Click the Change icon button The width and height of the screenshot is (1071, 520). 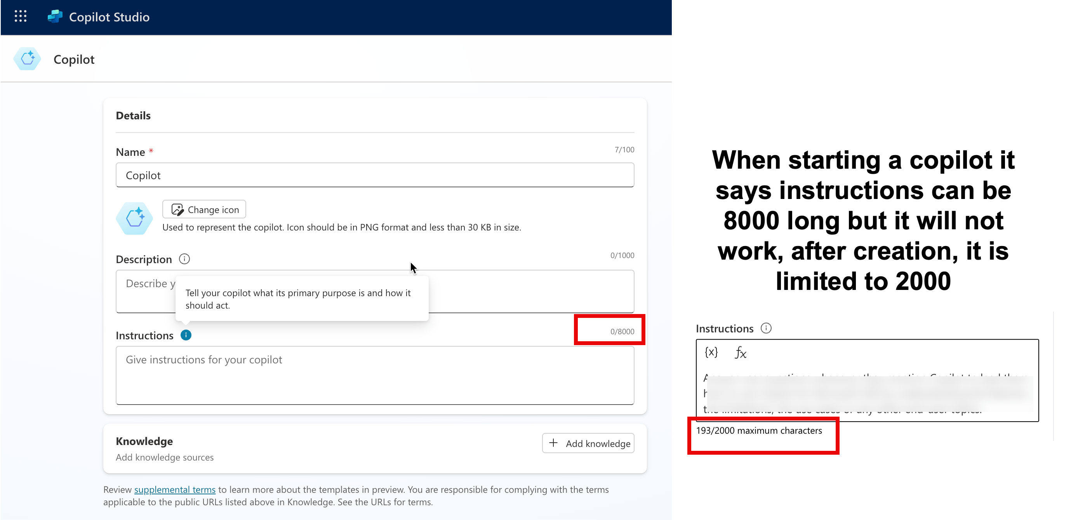(x=204, y=209)
